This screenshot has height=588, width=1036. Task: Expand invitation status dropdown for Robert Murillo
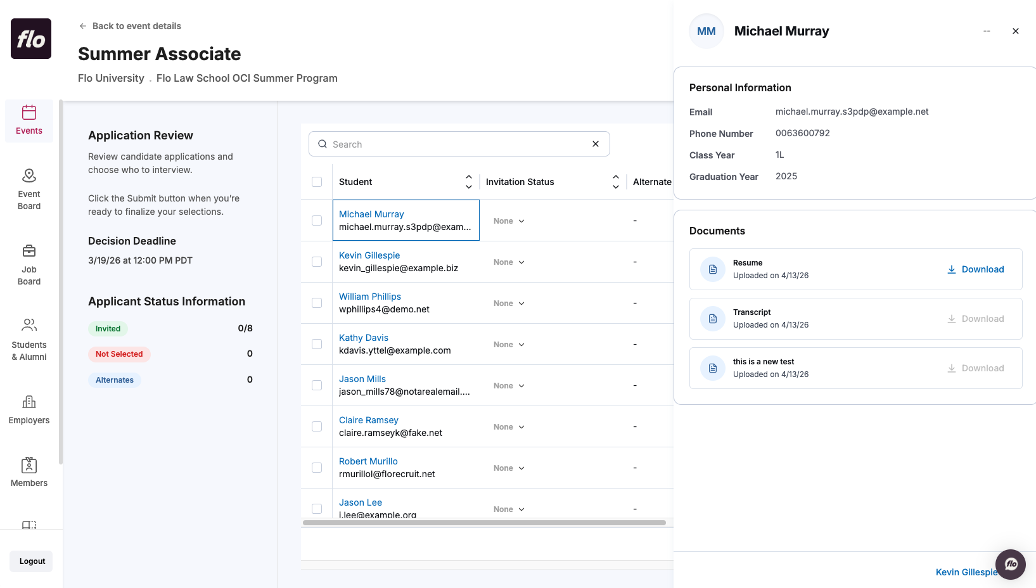[x=509, y=468]
